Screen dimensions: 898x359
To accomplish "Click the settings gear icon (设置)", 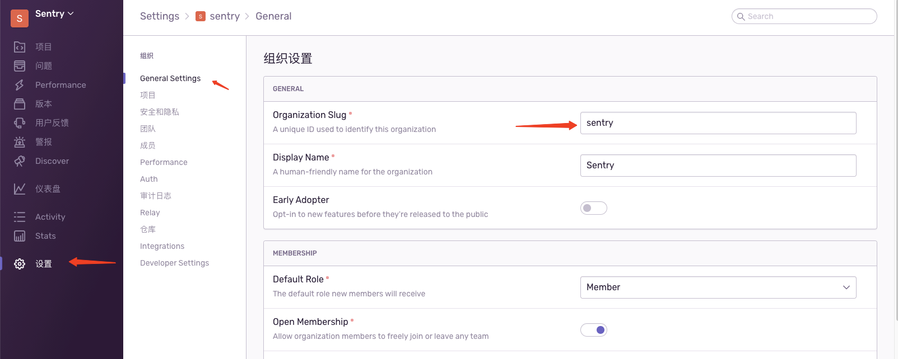I will tap(20, 264).
